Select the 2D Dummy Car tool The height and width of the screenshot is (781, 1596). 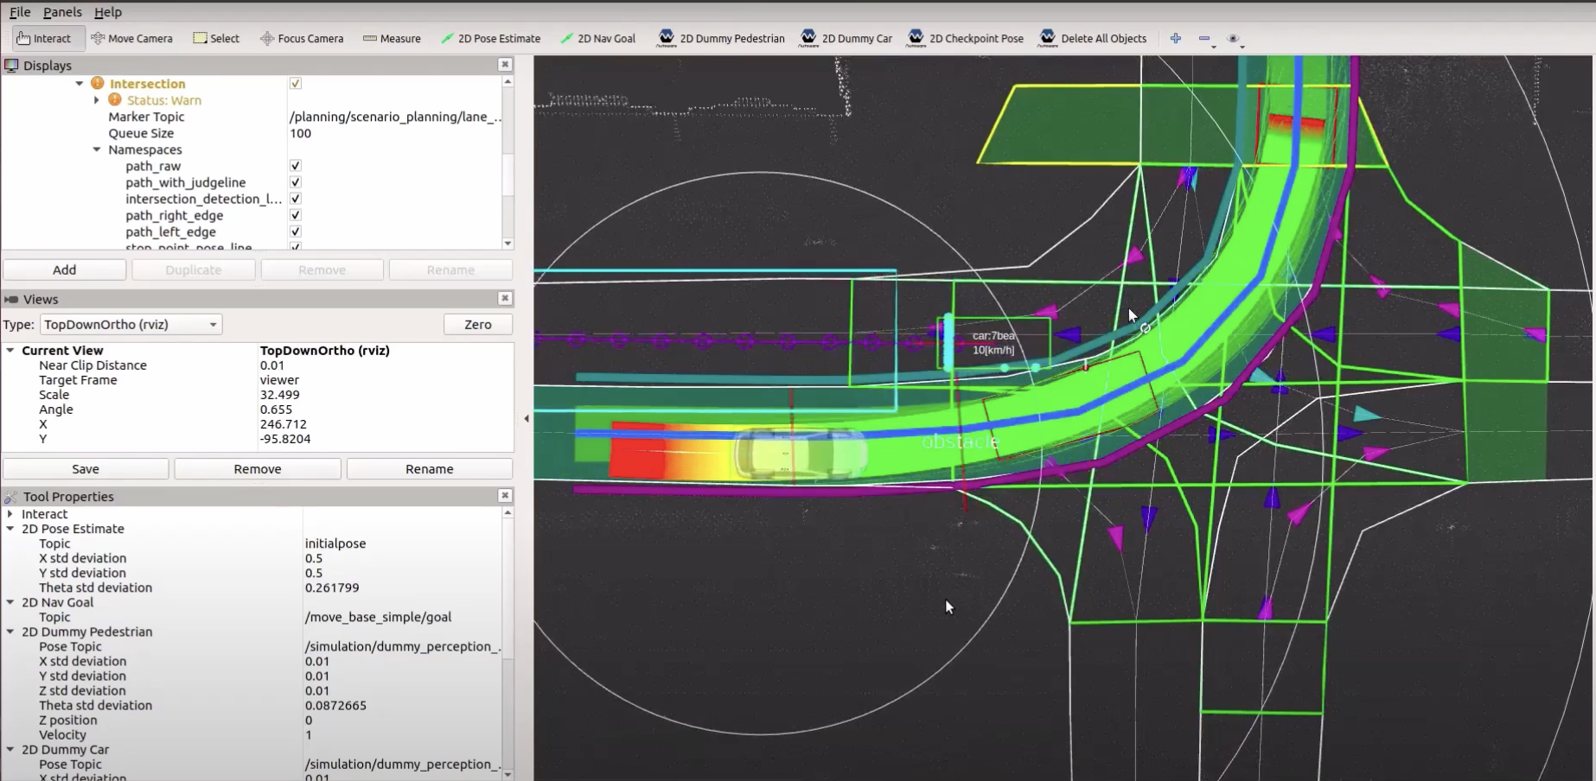coord(846,38)
